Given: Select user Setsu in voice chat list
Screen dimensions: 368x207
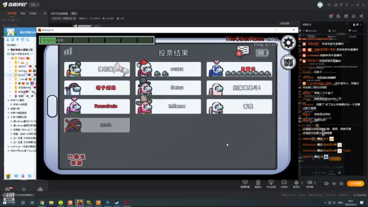Looking at the screenshot, I should click(x=21, y=75).
